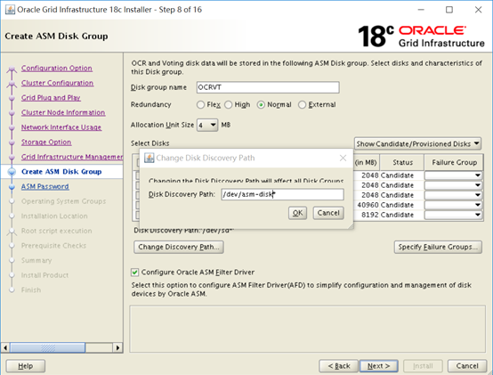Go Back to the previous step
The height and width of the screenshot is (375, 493).
pyautogui.click(x=339, y=366)
